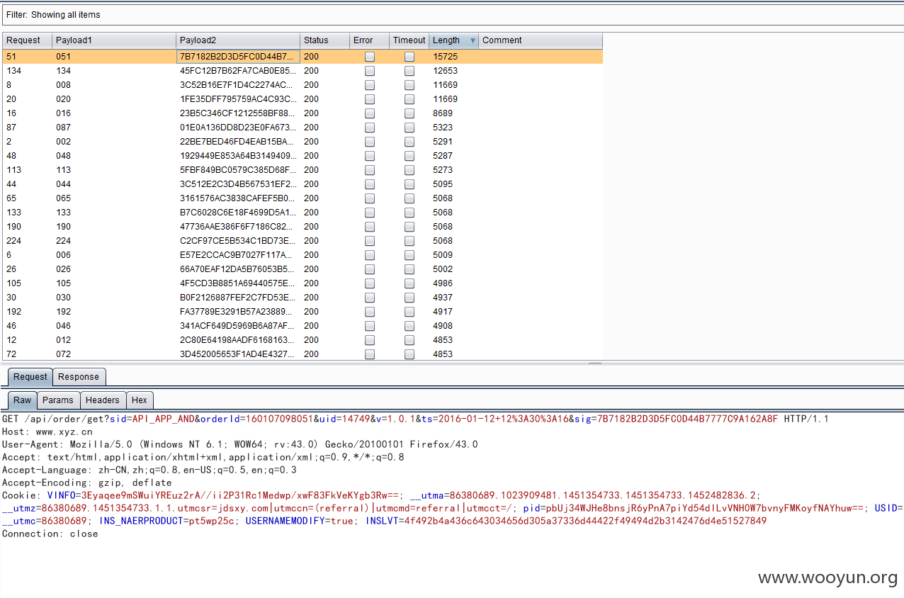The image size is (904, 598).
Task: Tick Error checkbox for request 65
Action: click(370, 198)
